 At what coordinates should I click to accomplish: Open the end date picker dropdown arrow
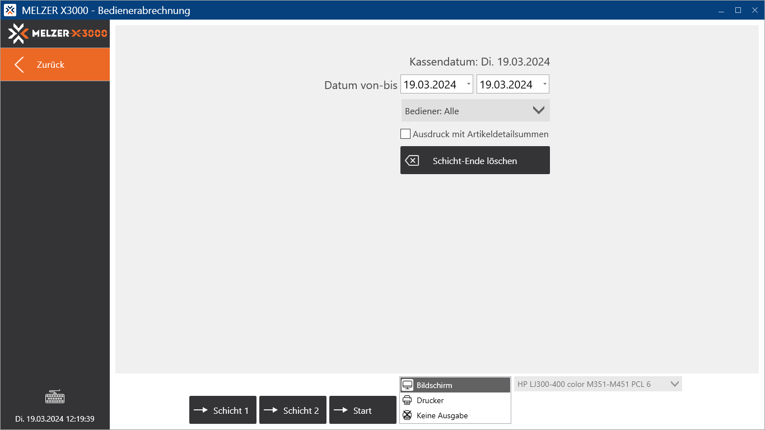click(x=544, y=85)
